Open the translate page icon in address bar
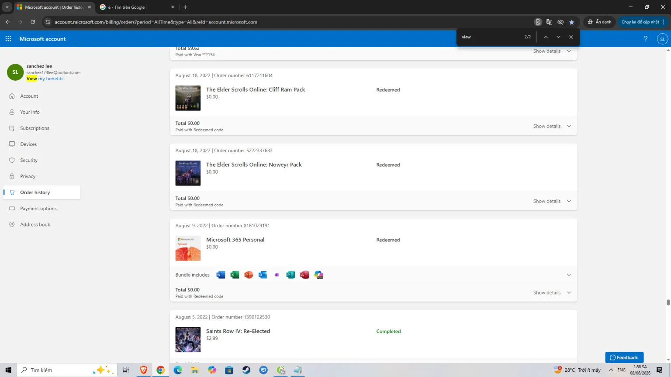 click(549, 22)
